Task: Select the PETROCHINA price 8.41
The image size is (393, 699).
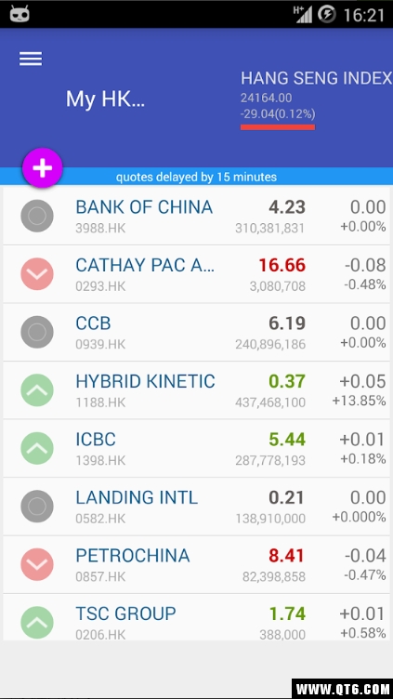Action: pos(286,556)
